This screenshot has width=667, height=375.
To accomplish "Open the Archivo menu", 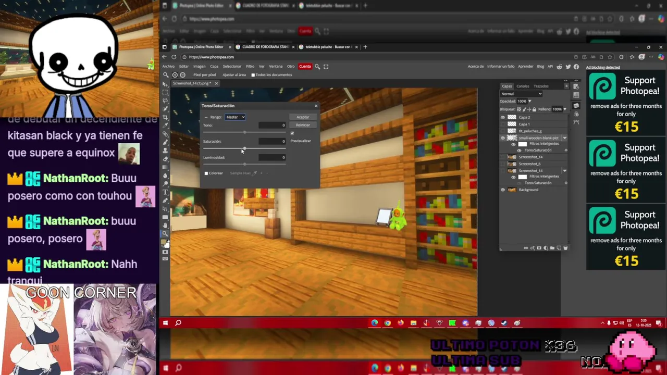I will (x=168, y=67).
